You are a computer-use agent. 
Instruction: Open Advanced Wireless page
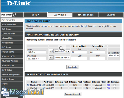point(12,61)
